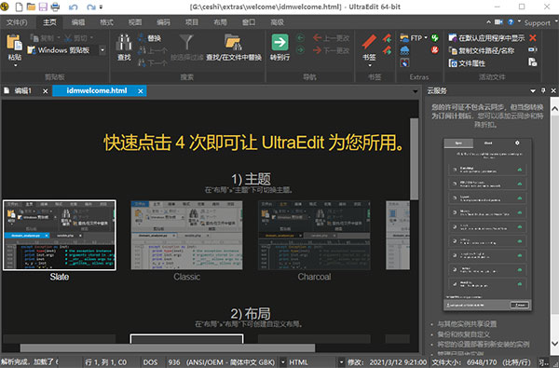Select the Classic theme thumbnail
This screenshot has height=368, width=559.
pos(187,236)
